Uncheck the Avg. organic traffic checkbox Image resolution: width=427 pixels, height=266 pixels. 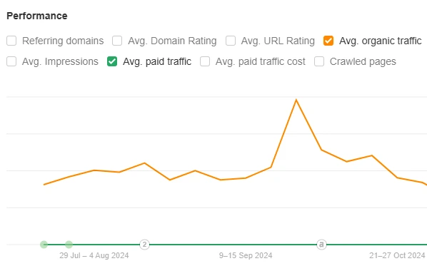[328, 41]
